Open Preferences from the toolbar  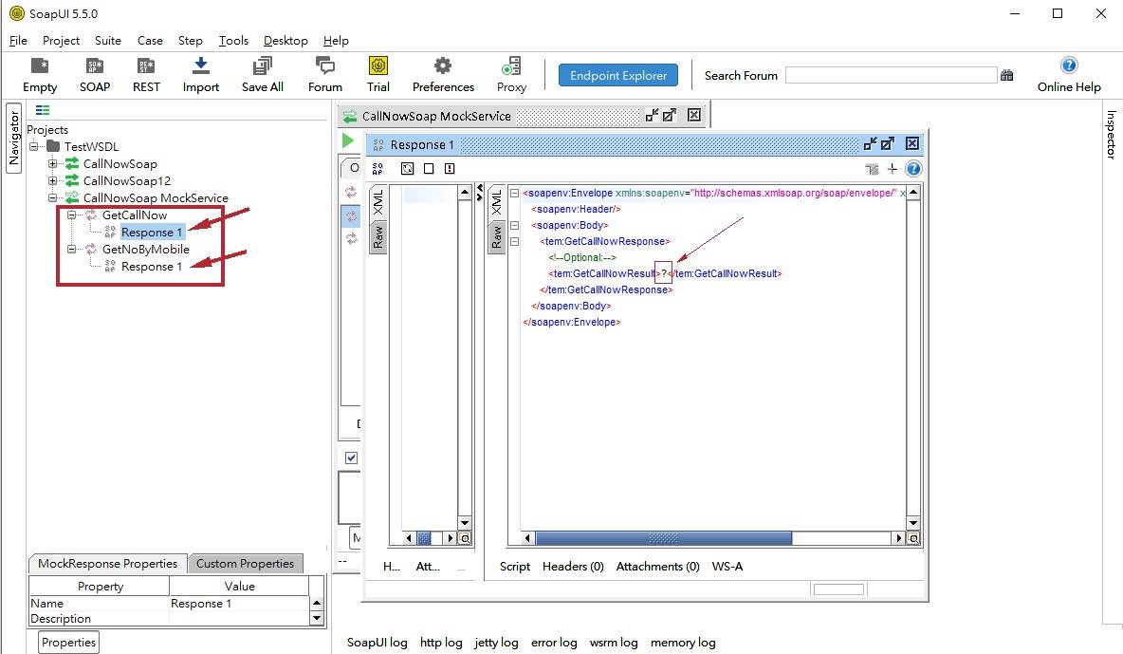pyautogui.click(x=443, y=66)
